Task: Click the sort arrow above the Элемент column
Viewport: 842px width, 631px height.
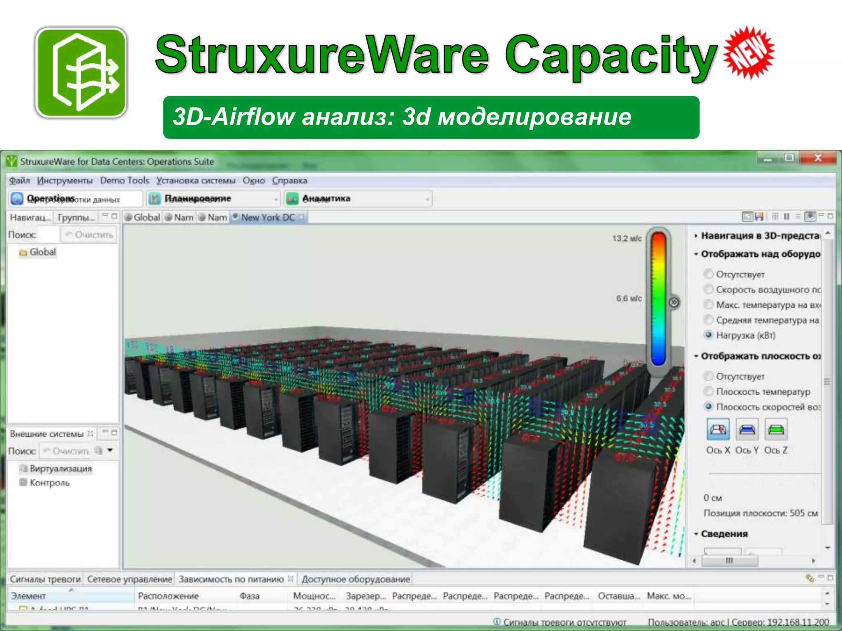Action: [x=71, y=590]
